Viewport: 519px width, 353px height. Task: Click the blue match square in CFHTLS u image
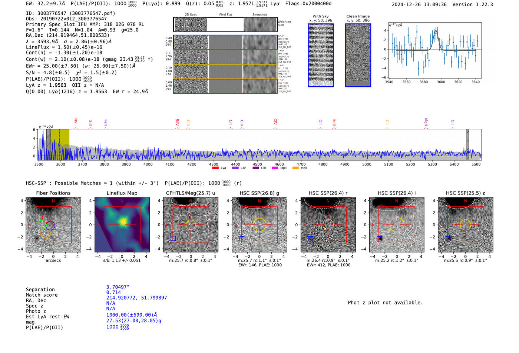(x=173, y=239)
